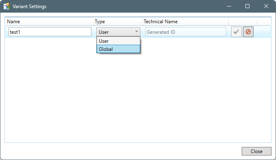
Task: Open the Type combo box showing User
Action: tap(118, 32)
